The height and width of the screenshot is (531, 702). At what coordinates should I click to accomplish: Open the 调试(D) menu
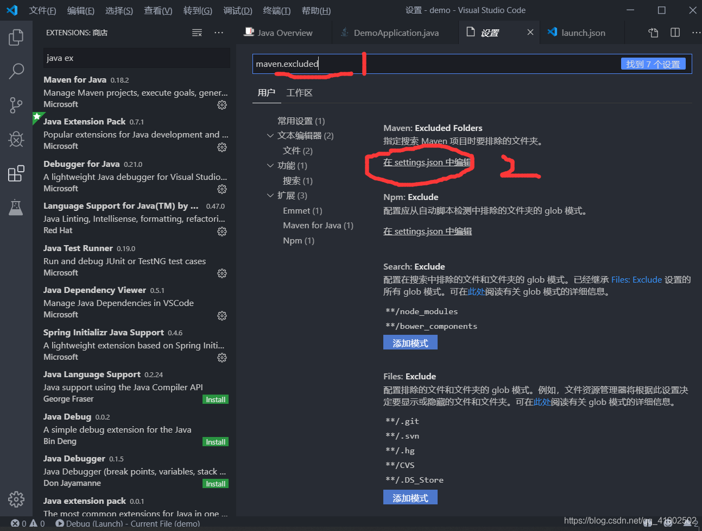pyautogui.click(x=238, y=10)
